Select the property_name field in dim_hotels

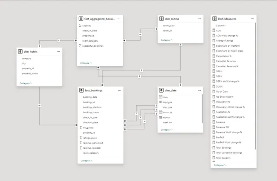click(x=29, y=74)
